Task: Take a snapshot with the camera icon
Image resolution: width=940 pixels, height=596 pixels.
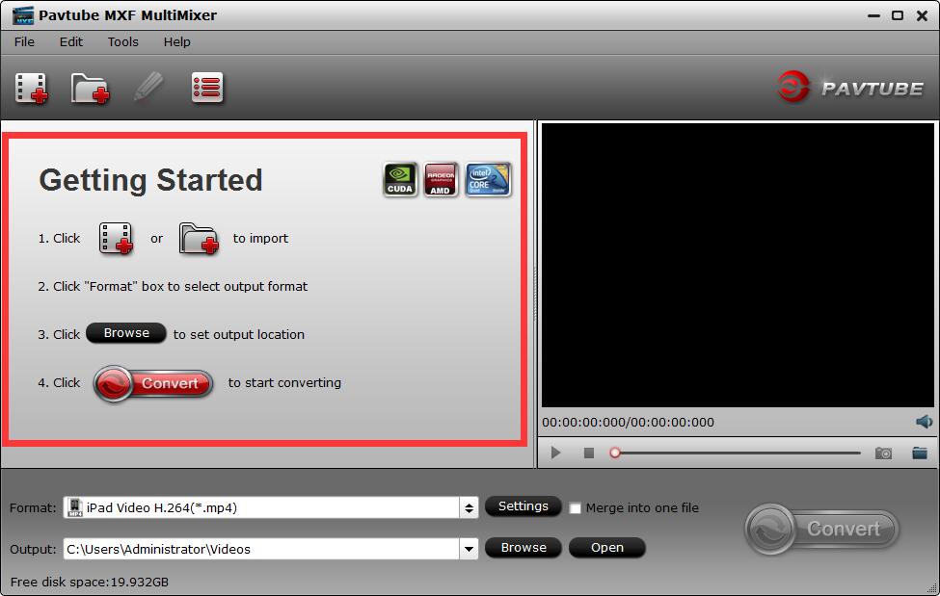Action: tap(883, 453)
